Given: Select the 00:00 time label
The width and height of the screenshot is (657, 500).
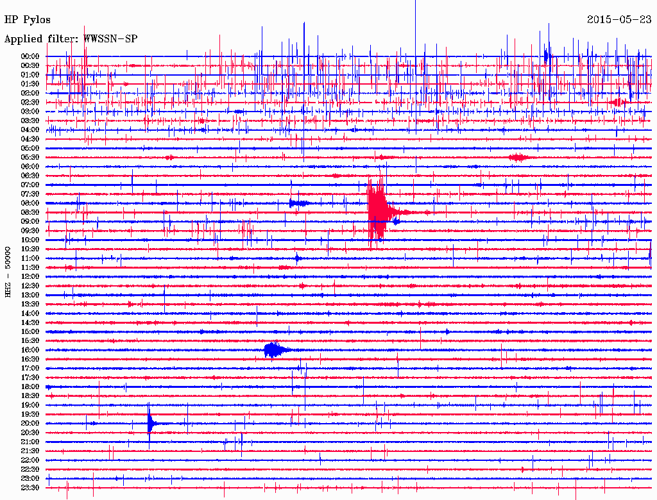Looking at the screenshot, I should (x=30, y=56).
